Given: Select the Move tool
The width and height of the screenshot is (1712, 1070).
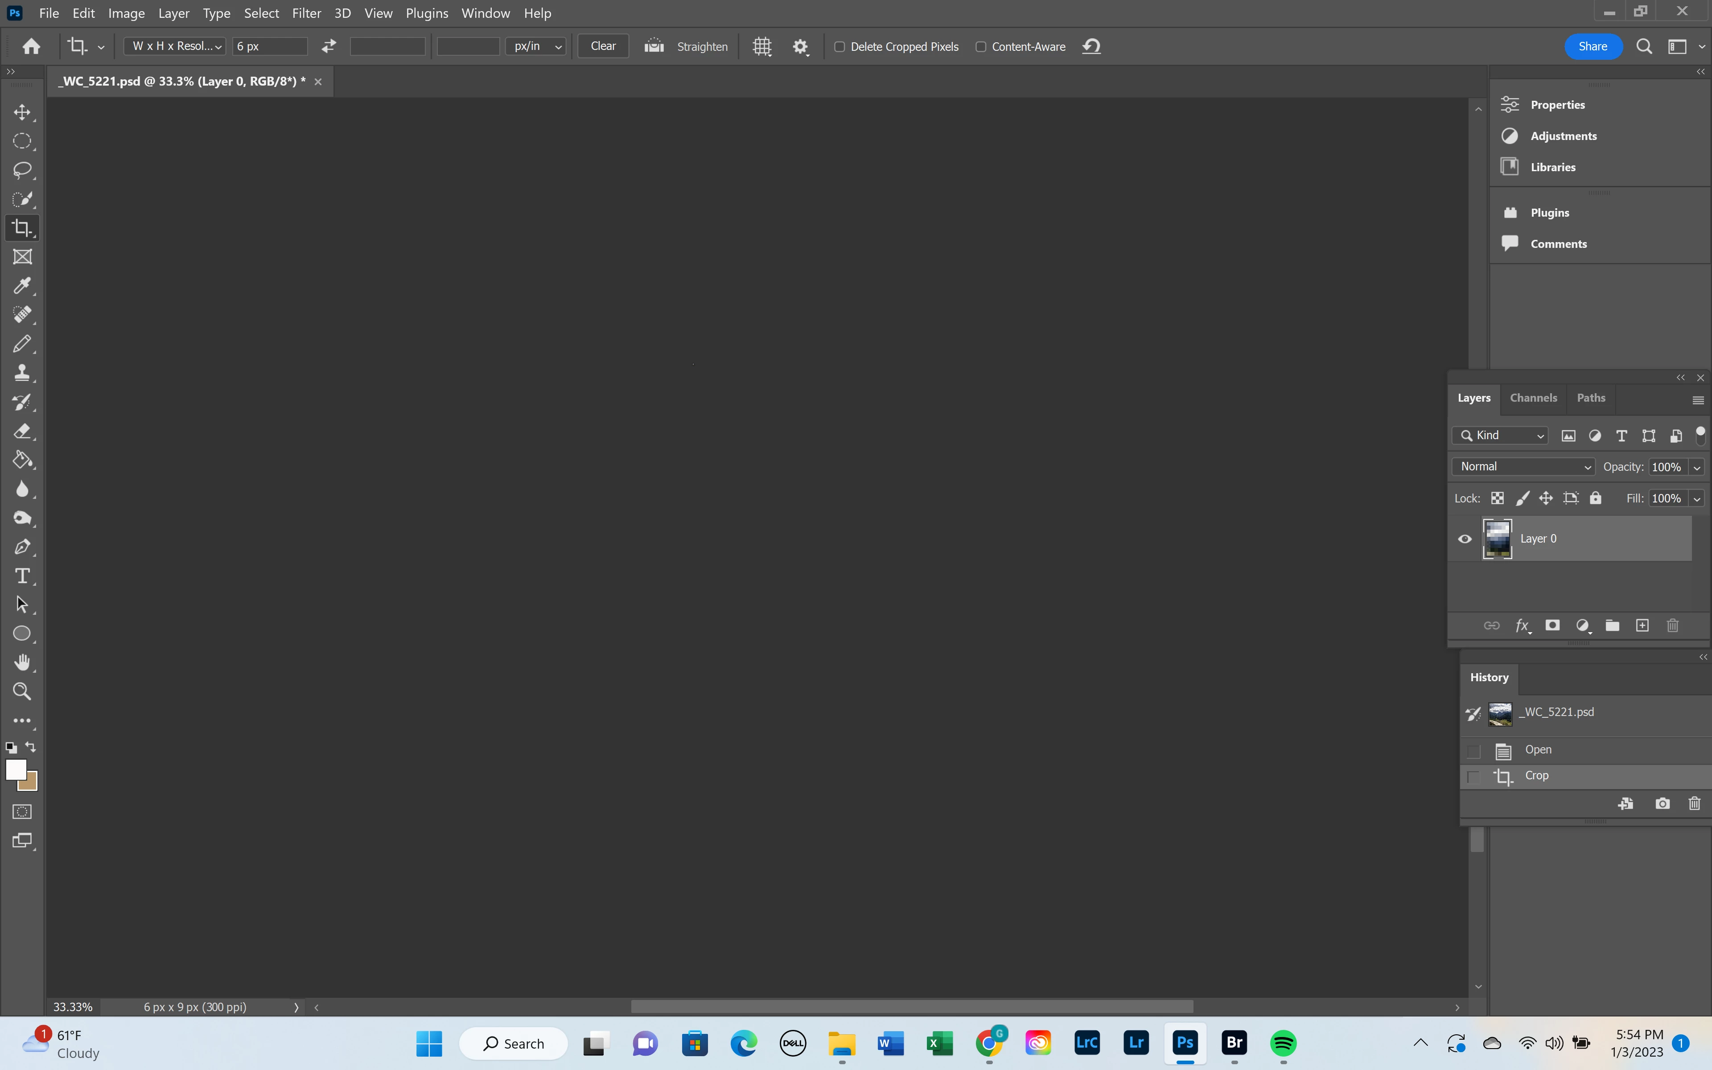Looking at the screenshot, I should [x=22, y=112].
